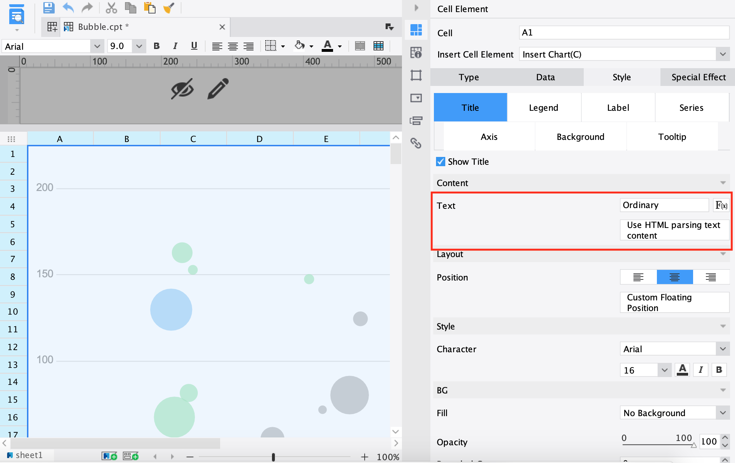Click the Format Painter brush icon
This screenshot has height=463, width=735.
coord(169,7)
